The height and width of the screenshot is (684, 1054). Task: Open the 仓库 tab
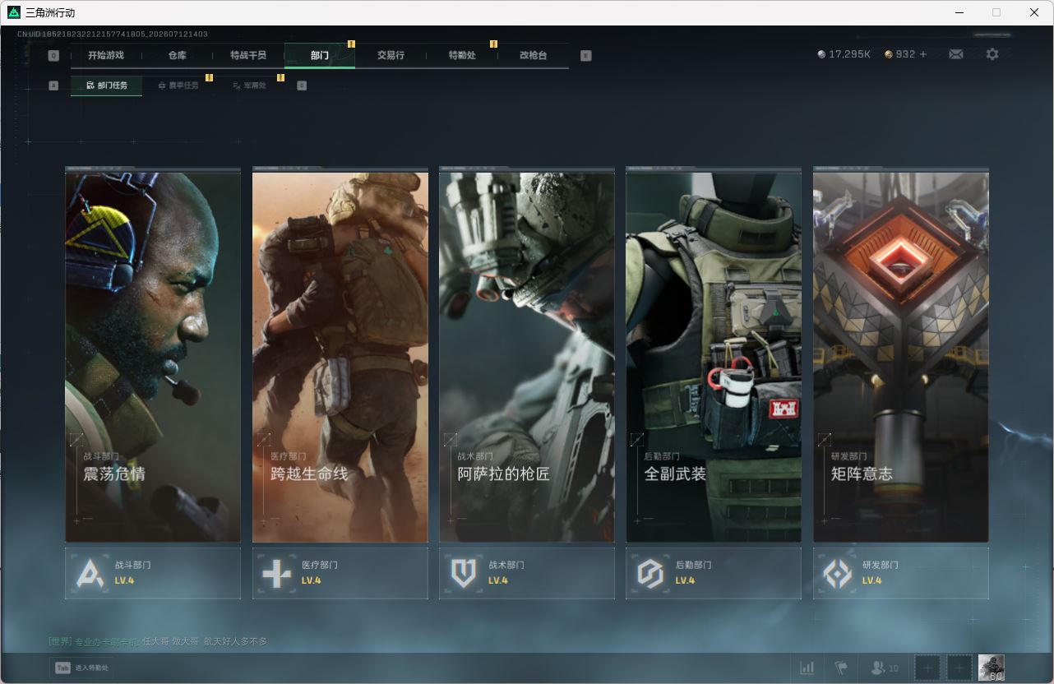pos(177,55)
